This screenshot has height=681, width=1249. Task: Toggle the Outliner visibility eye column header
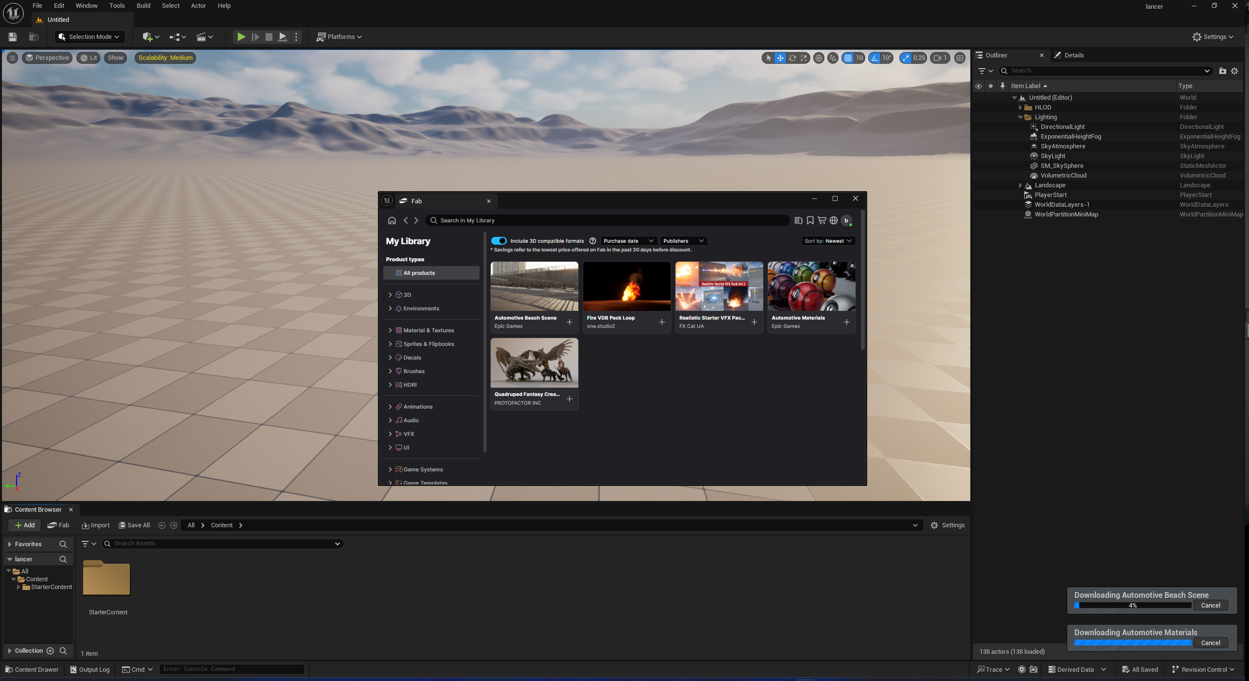click(x=978, y=86)
